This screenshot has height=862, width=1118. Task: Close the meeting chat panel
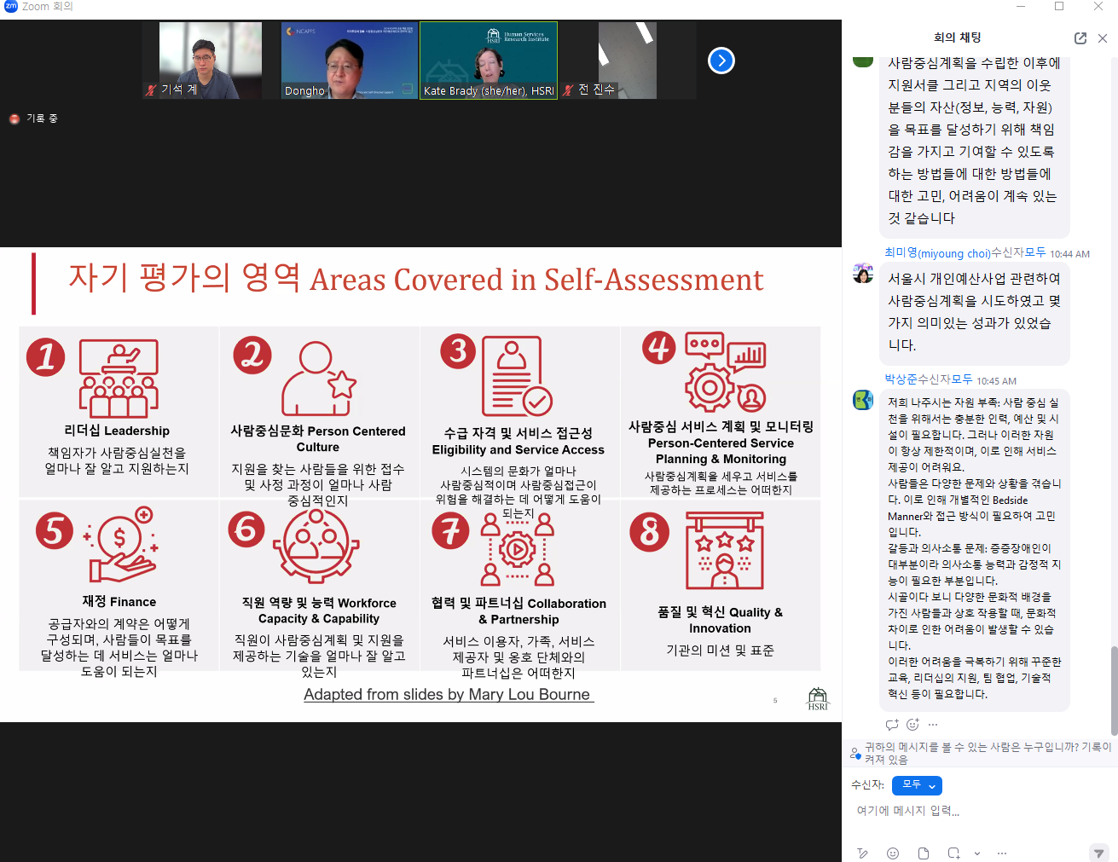[x=1103, y=38]
